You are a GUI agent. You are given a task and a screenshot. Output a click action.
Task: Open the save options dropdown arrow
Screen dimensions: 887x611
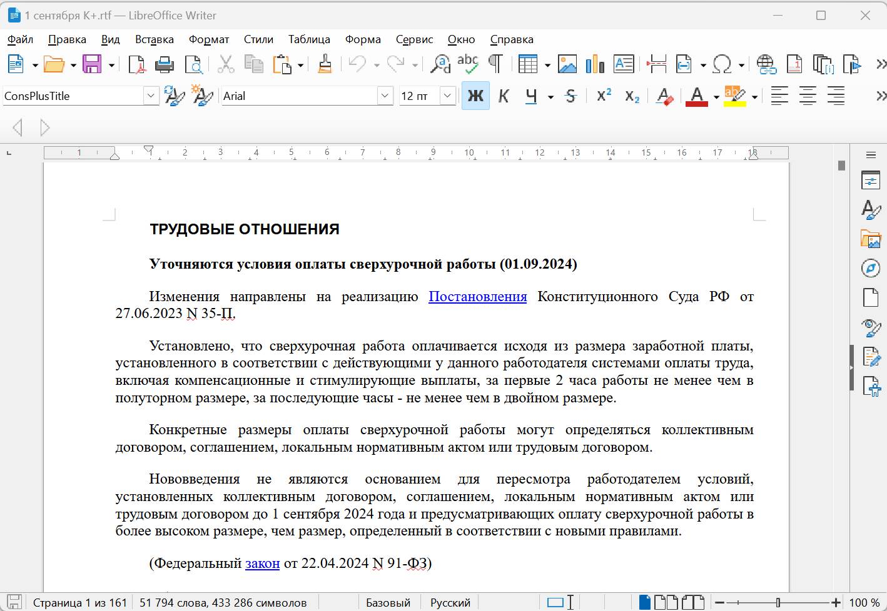tap(111, 65)
